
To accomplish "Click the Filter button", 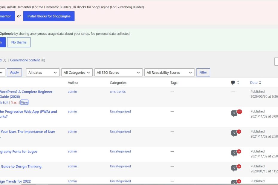I will point(203,73).
